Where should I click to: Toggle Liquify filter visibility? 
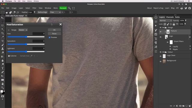(x=170, y=46)
